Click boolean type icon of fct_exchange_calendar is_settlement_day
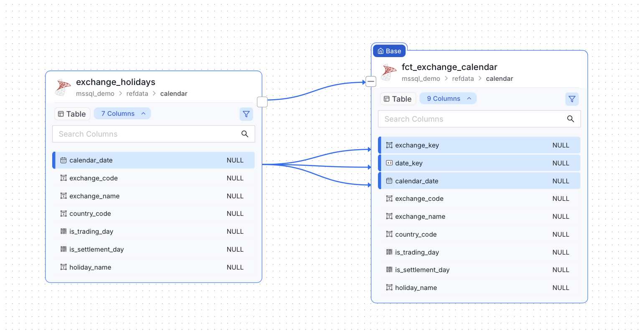The height and width of the screenshot is (335, 639). (389, 270)
